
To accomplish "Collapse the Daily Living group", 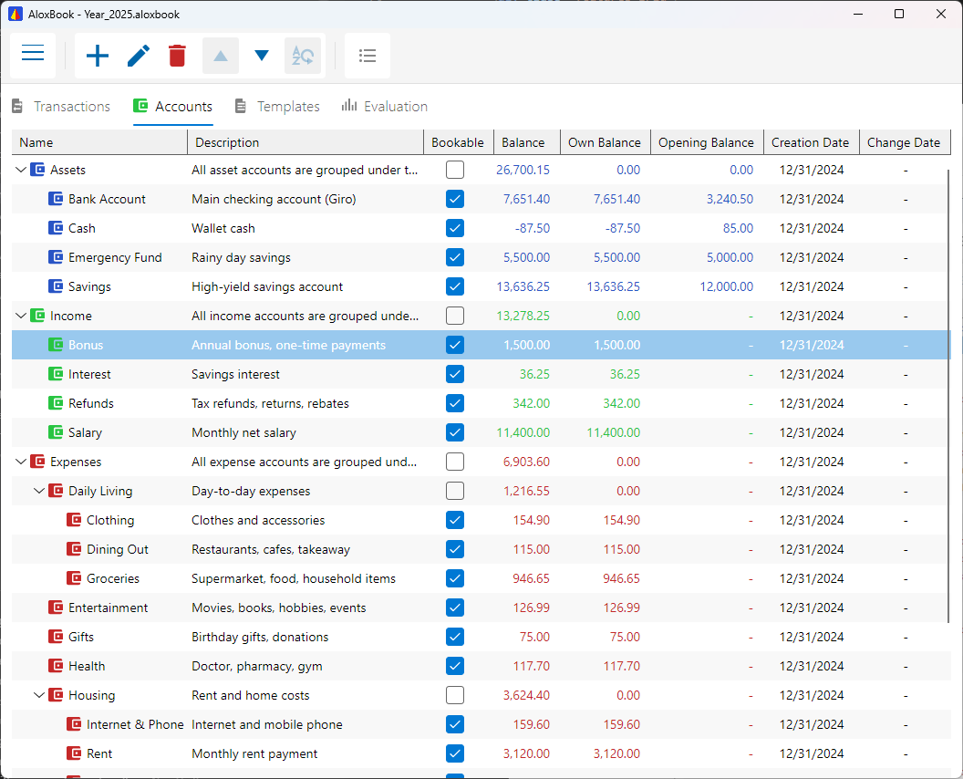I will point(39,491).
